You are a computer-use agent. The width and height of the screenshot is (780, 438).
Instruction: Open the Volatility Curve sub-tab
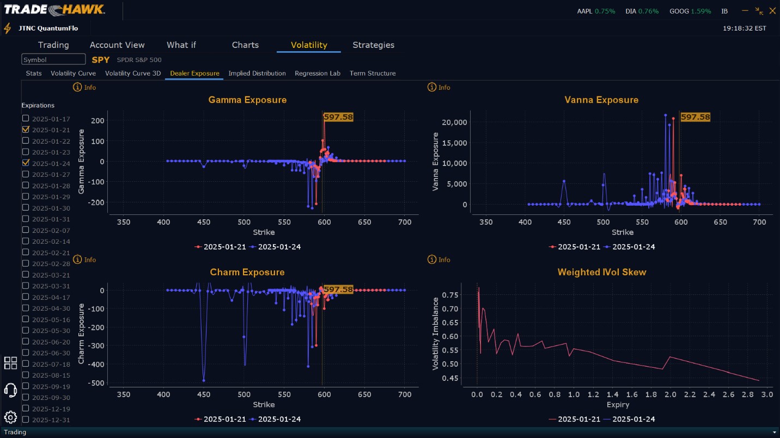point(73,73)
